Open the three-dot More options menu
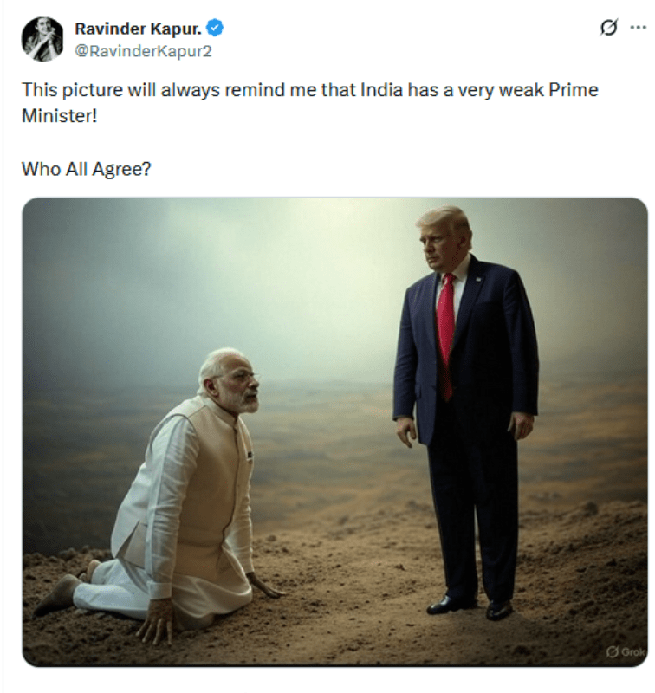This screenshot has height=693, width=655. click(x=639, y=28)
